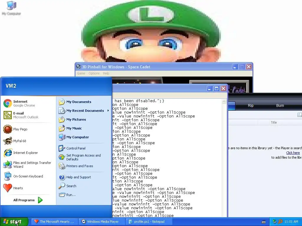Select My Computer desktop icon

[12, 8]
